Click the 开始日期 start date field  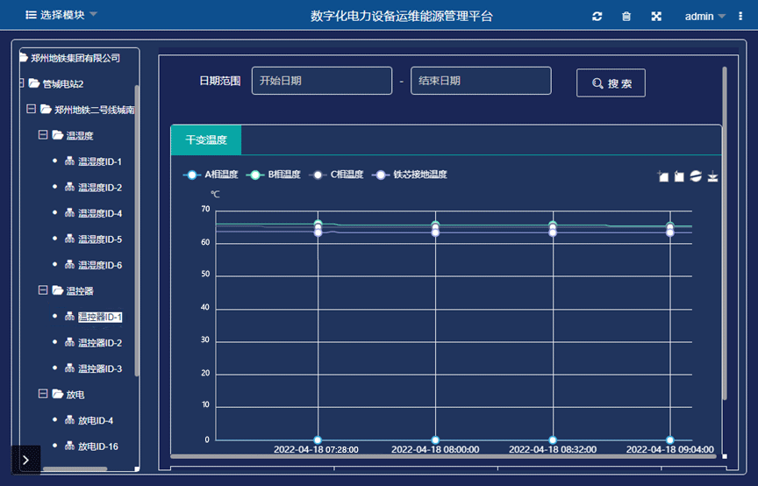(x=322, y=81)
